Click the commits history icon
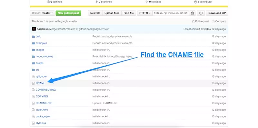Image resolution: width=258 pixels, height=128 pixels. pos(48,2)
